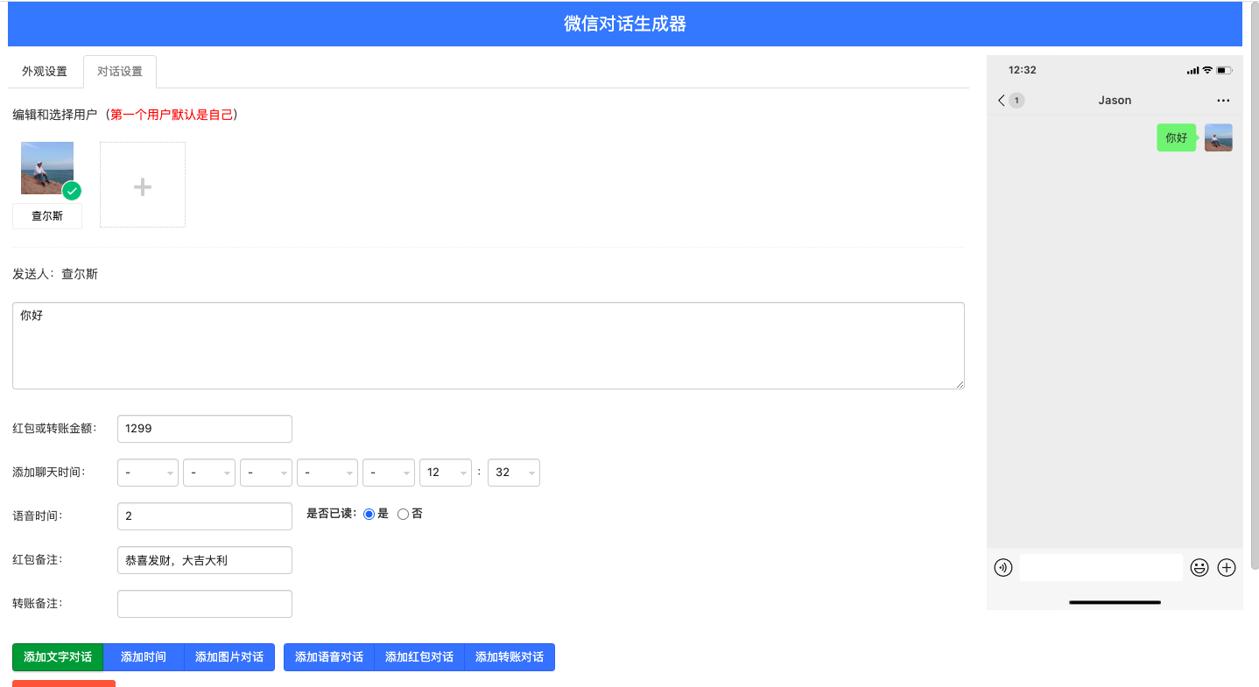The width and height of the screenshot is (1259, 687).
Task: Open the ellipsis menu in the Jason chat header
Action: pyautogui.click(x=1222, y=100)
